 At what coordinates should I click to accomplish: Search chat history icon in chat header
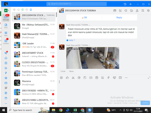click(x=143, y=11)
